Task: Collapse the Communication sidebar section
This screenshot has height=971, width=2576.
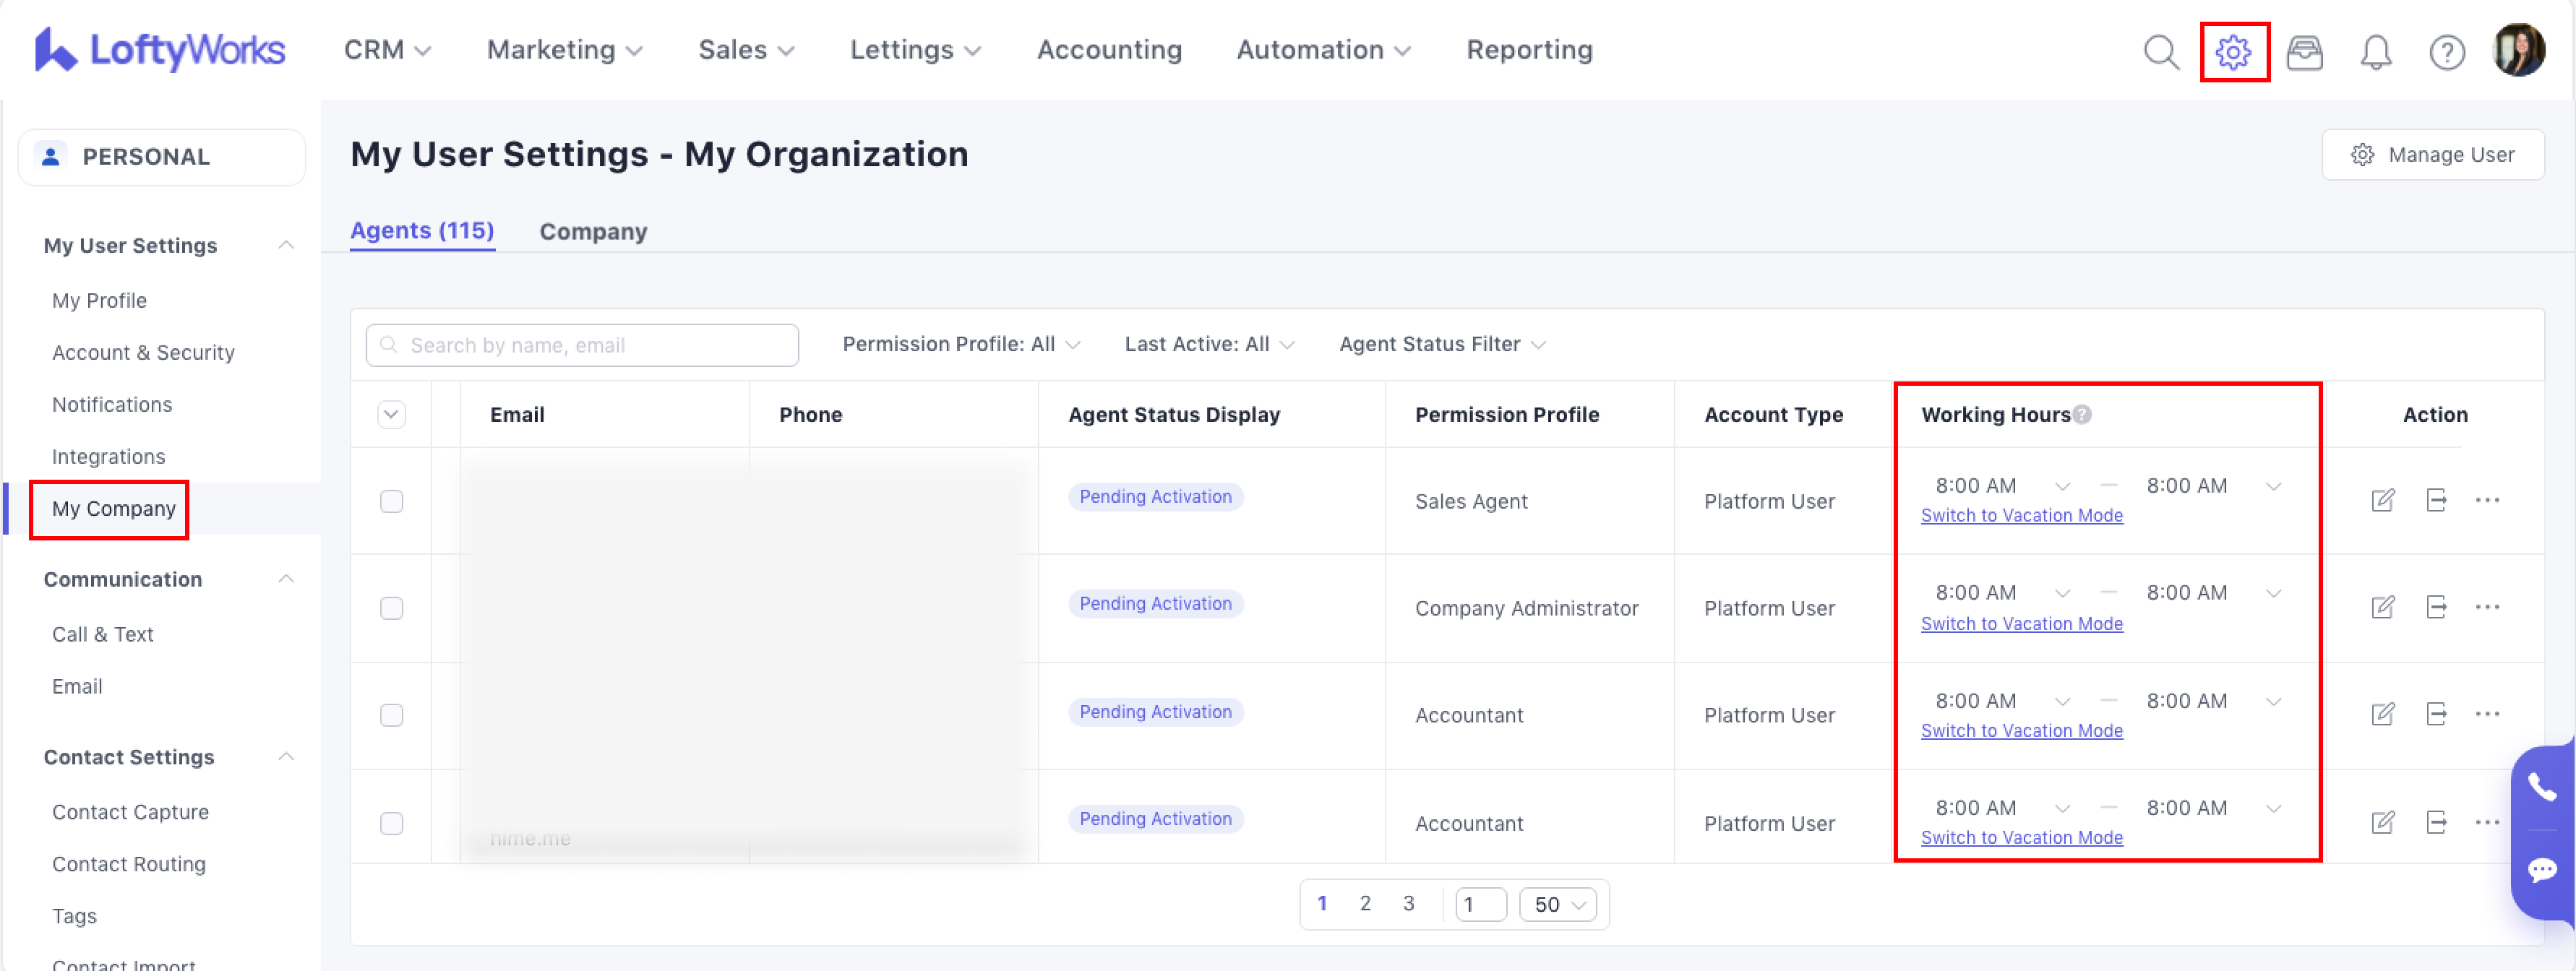Action: tap(286, 579)
